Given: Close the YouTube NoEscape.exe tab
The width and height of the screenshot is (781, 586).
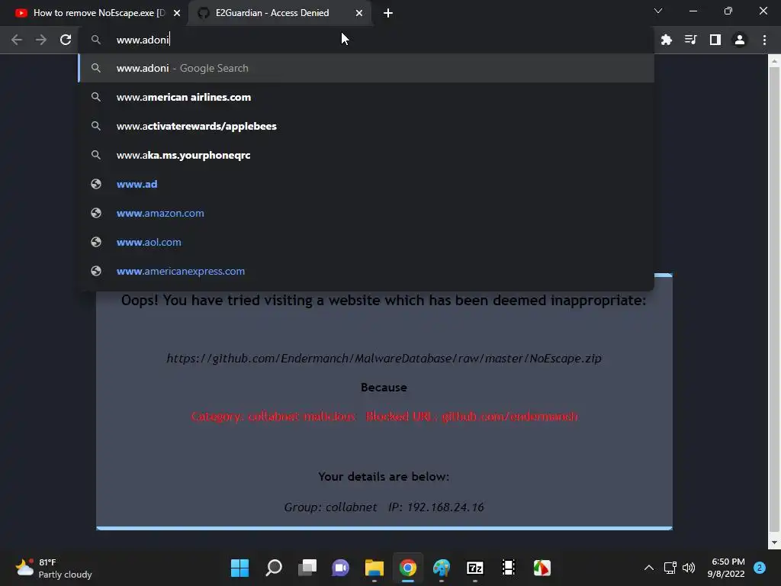Looking at the screenshot, I should 177,13.
